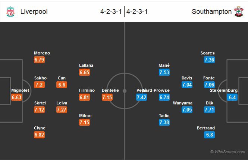
Task: Click the Liverpool club crest icon
Action: 10,12
